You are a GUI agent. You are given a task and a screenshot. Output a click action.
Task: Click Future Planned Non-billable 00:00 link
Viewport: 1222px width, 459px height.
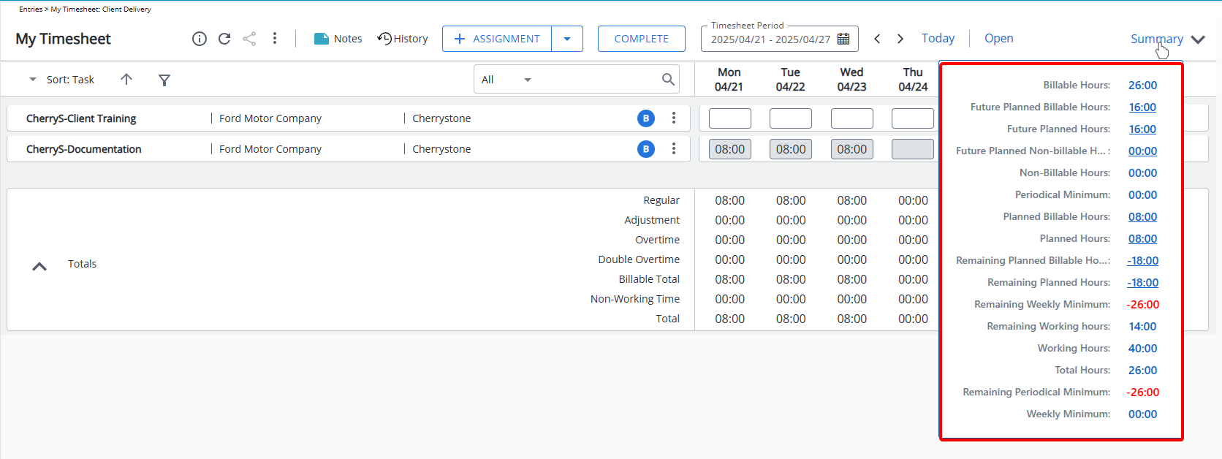(x=1142, y=151)
